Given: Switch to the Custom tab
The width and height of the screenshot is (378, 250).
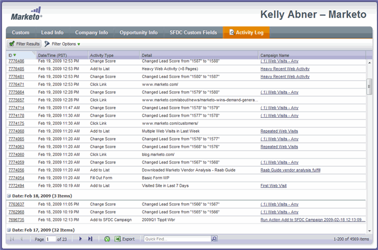Looking at the screenshot, I should click(21, 32).
